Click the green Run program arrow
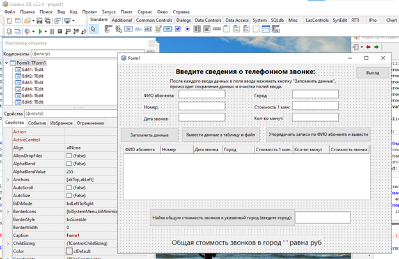The width and height of the screenshot is (399, 259). click(x=40, y=31)
